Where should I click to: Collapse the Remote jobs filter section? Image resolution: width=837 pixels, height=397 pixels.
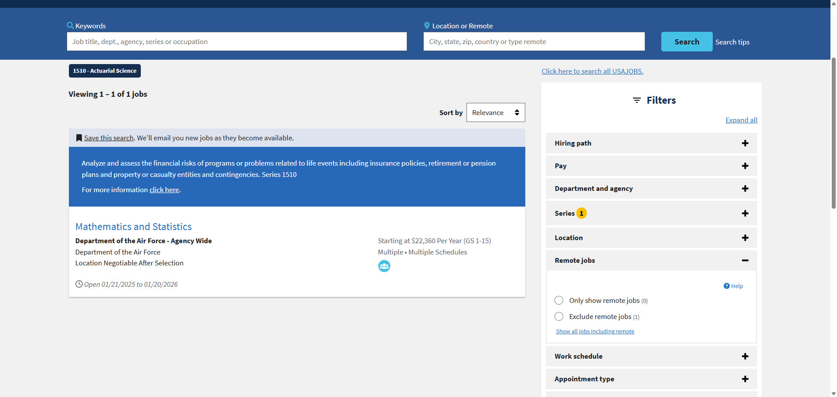(651, 260)
